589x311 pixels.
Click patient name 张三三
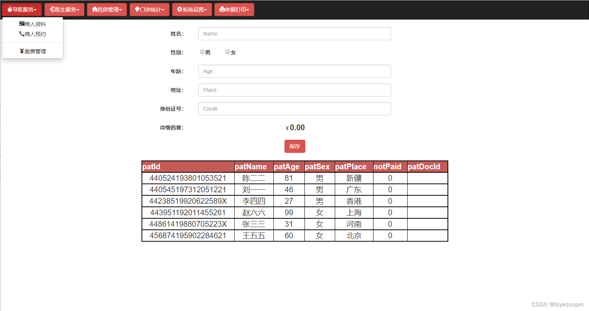[x=254, y=224]
